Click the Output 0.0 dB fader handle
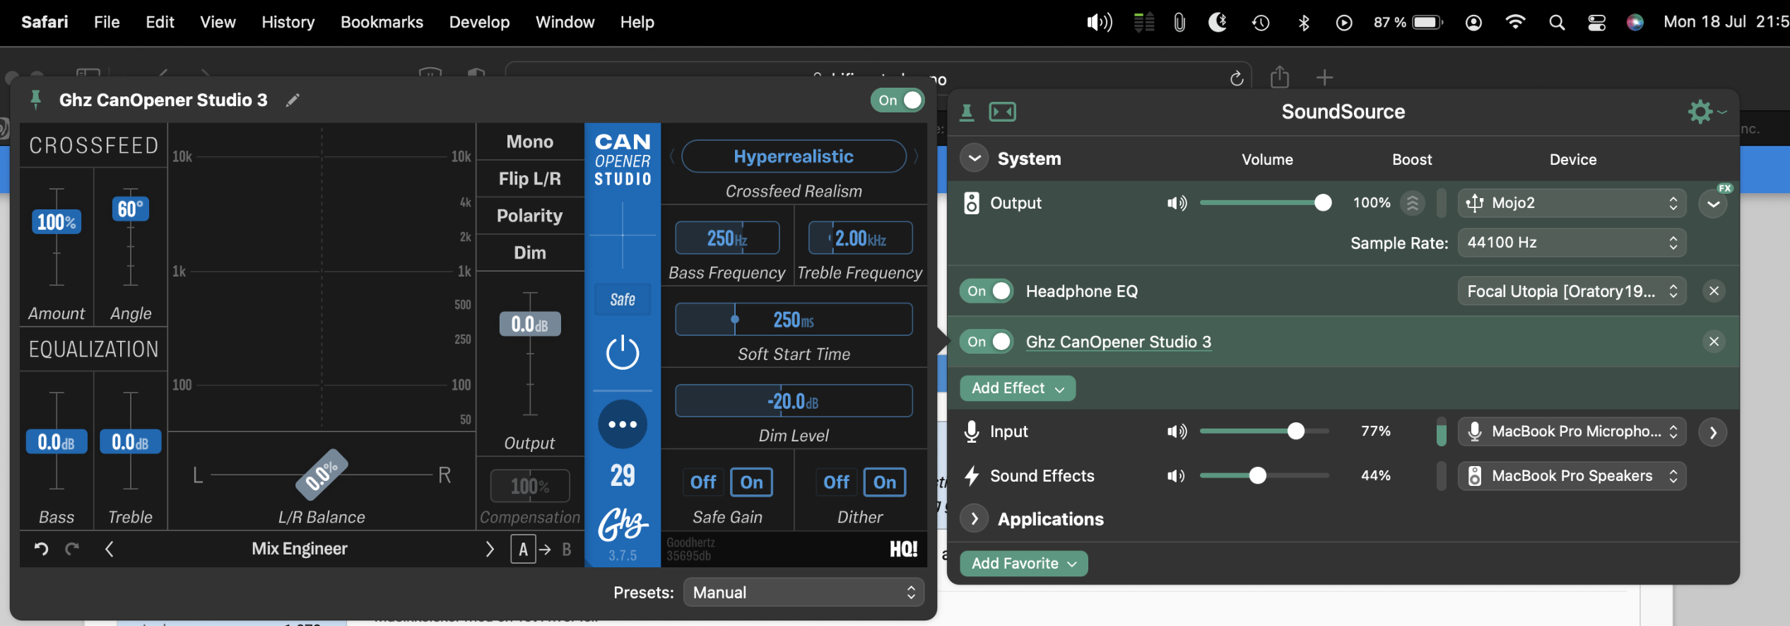The width and height of the screenshot is (1790, 626). (x=530, y=324)
